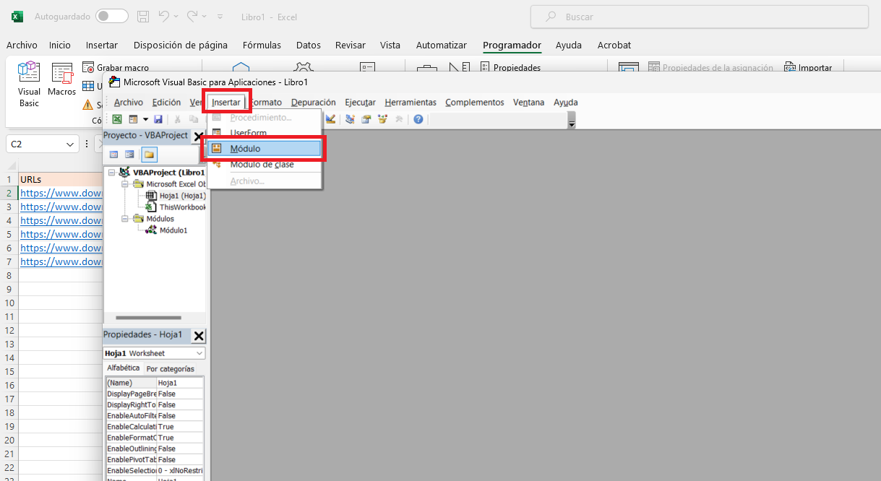Switch to the Fórmulas ribbon tab
Image resolution: width=881 pixels, height=481 pixels.
pos(262,45)
